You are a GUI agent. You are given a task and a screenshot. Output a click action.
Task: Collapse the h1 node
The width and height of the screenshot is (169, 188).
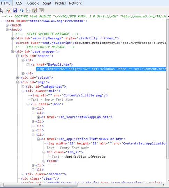tap(23, 60)
